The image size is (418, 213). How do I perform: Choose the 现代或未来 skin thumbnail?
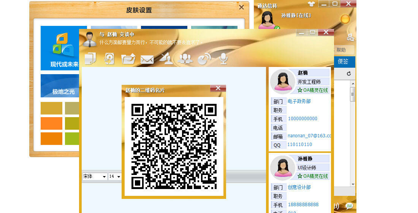coord(63,48)
